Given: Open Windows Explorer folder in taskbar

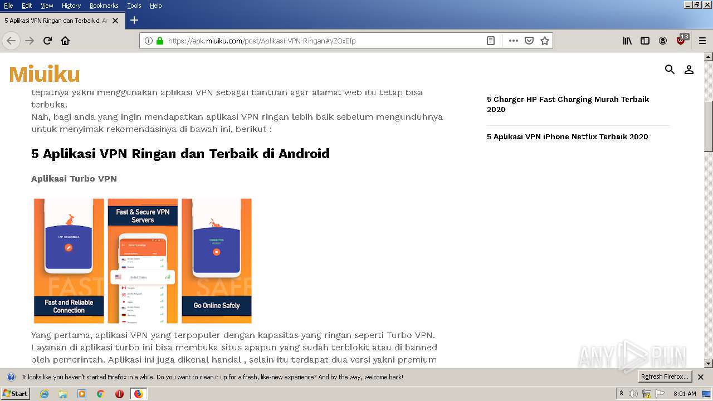Looking at the screenshot, I should 63,394.
